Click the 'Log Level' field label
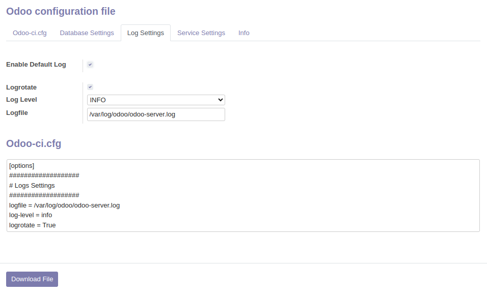487x295 pixels. pos(21,100)
